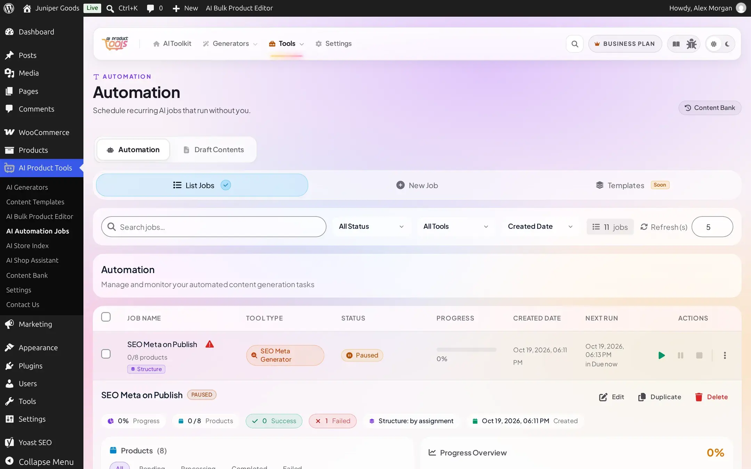The width and height of the screenshot is (751, 469).
Task: Toggle the select-all jobs checkbox
Action: pos(106,317)
